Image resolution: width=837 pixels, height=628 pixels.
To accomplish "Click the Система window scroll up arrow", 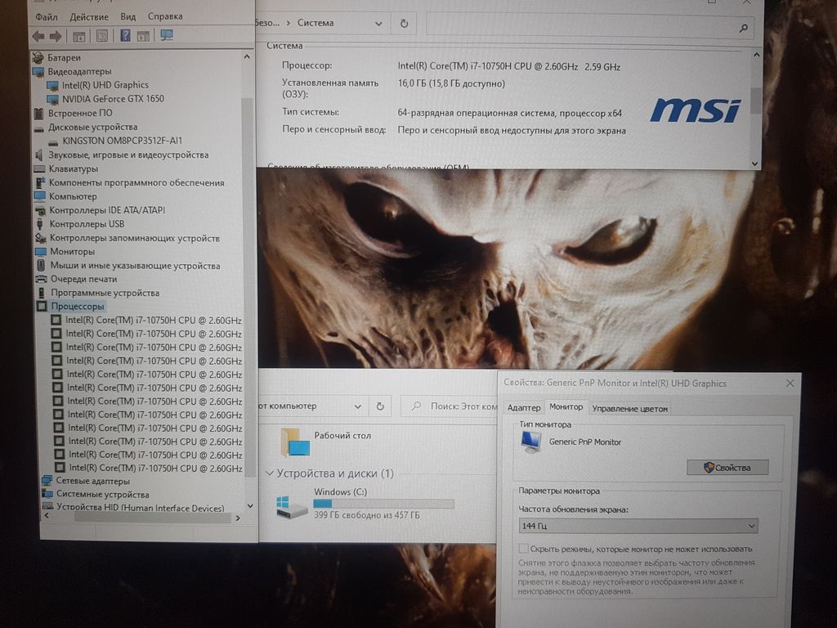I will click(x=756, y=55).
